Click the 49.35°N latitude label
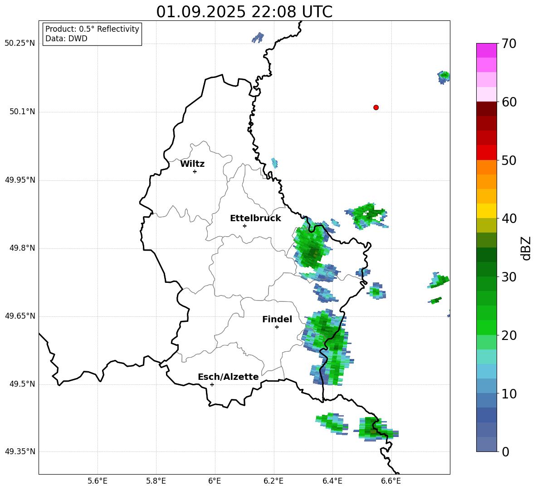Screen dimensions: 537x490 point(20,451)
